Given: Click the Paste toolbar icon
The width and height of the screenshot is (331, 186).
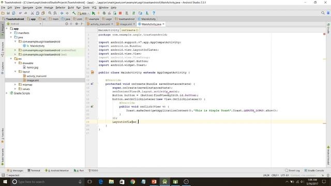Looking at the screenshot, I should (43, 13).
